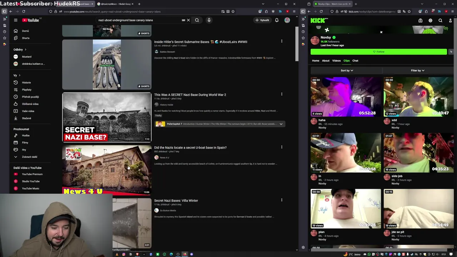Open Kick Videos tab
The image size is (457, 257).
pyautogui.click(x=336, y=61)
